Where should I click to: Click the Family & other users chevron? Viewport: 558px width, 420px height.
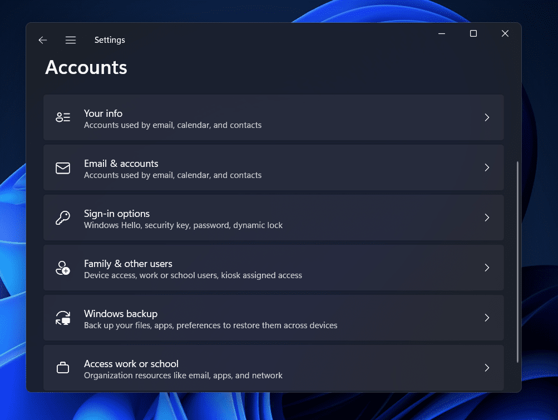tap(487, 268)
